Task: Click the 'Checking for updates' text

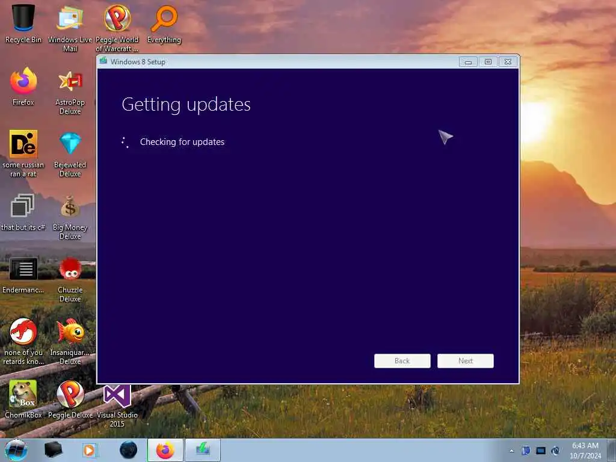Action: (x=182, y=142)
